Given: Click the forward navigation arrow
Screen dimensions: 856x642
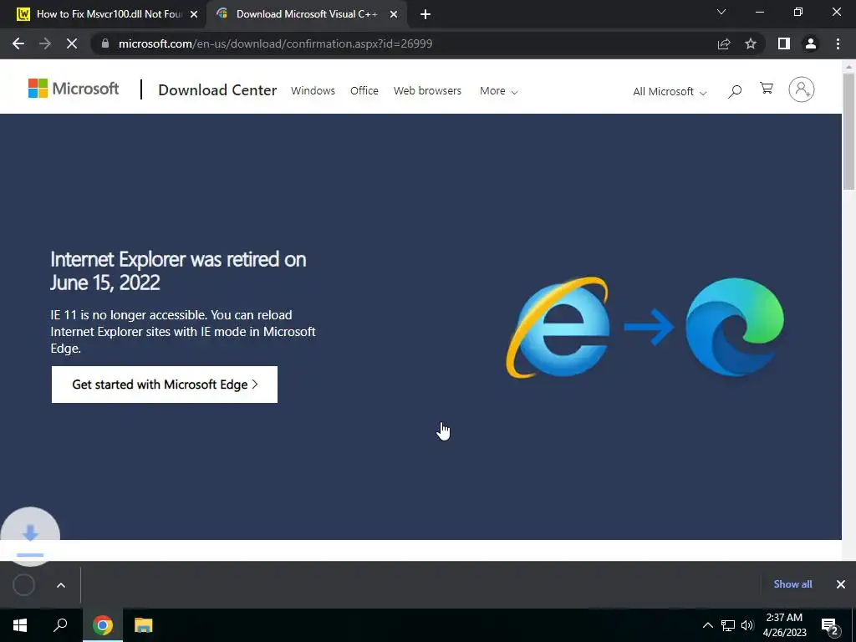Looking at the screenshot, I should point(45,43).
